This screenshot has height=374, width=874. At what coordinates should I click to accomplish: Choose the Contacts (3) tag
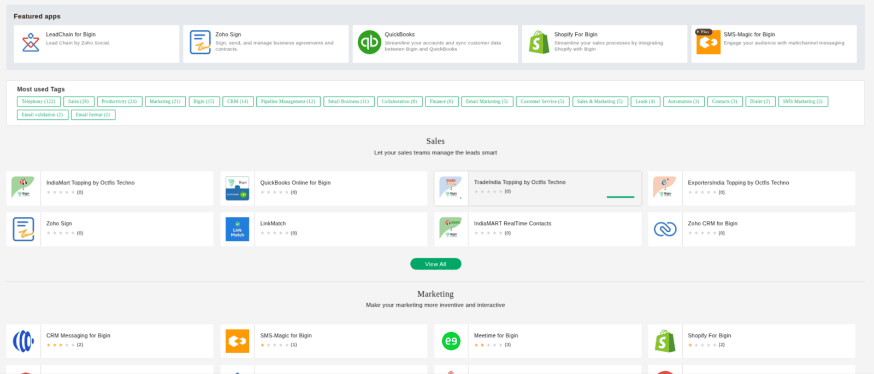tap(725, 101)
